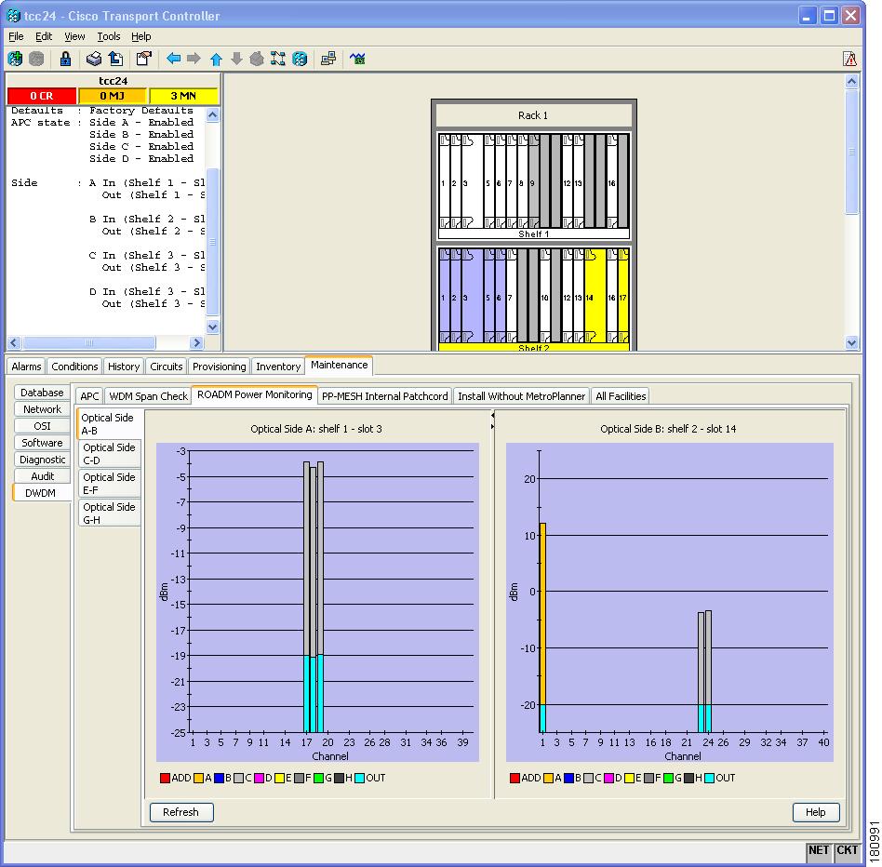Click rack view scrollbar up arrow

click(x=851, y=82)
